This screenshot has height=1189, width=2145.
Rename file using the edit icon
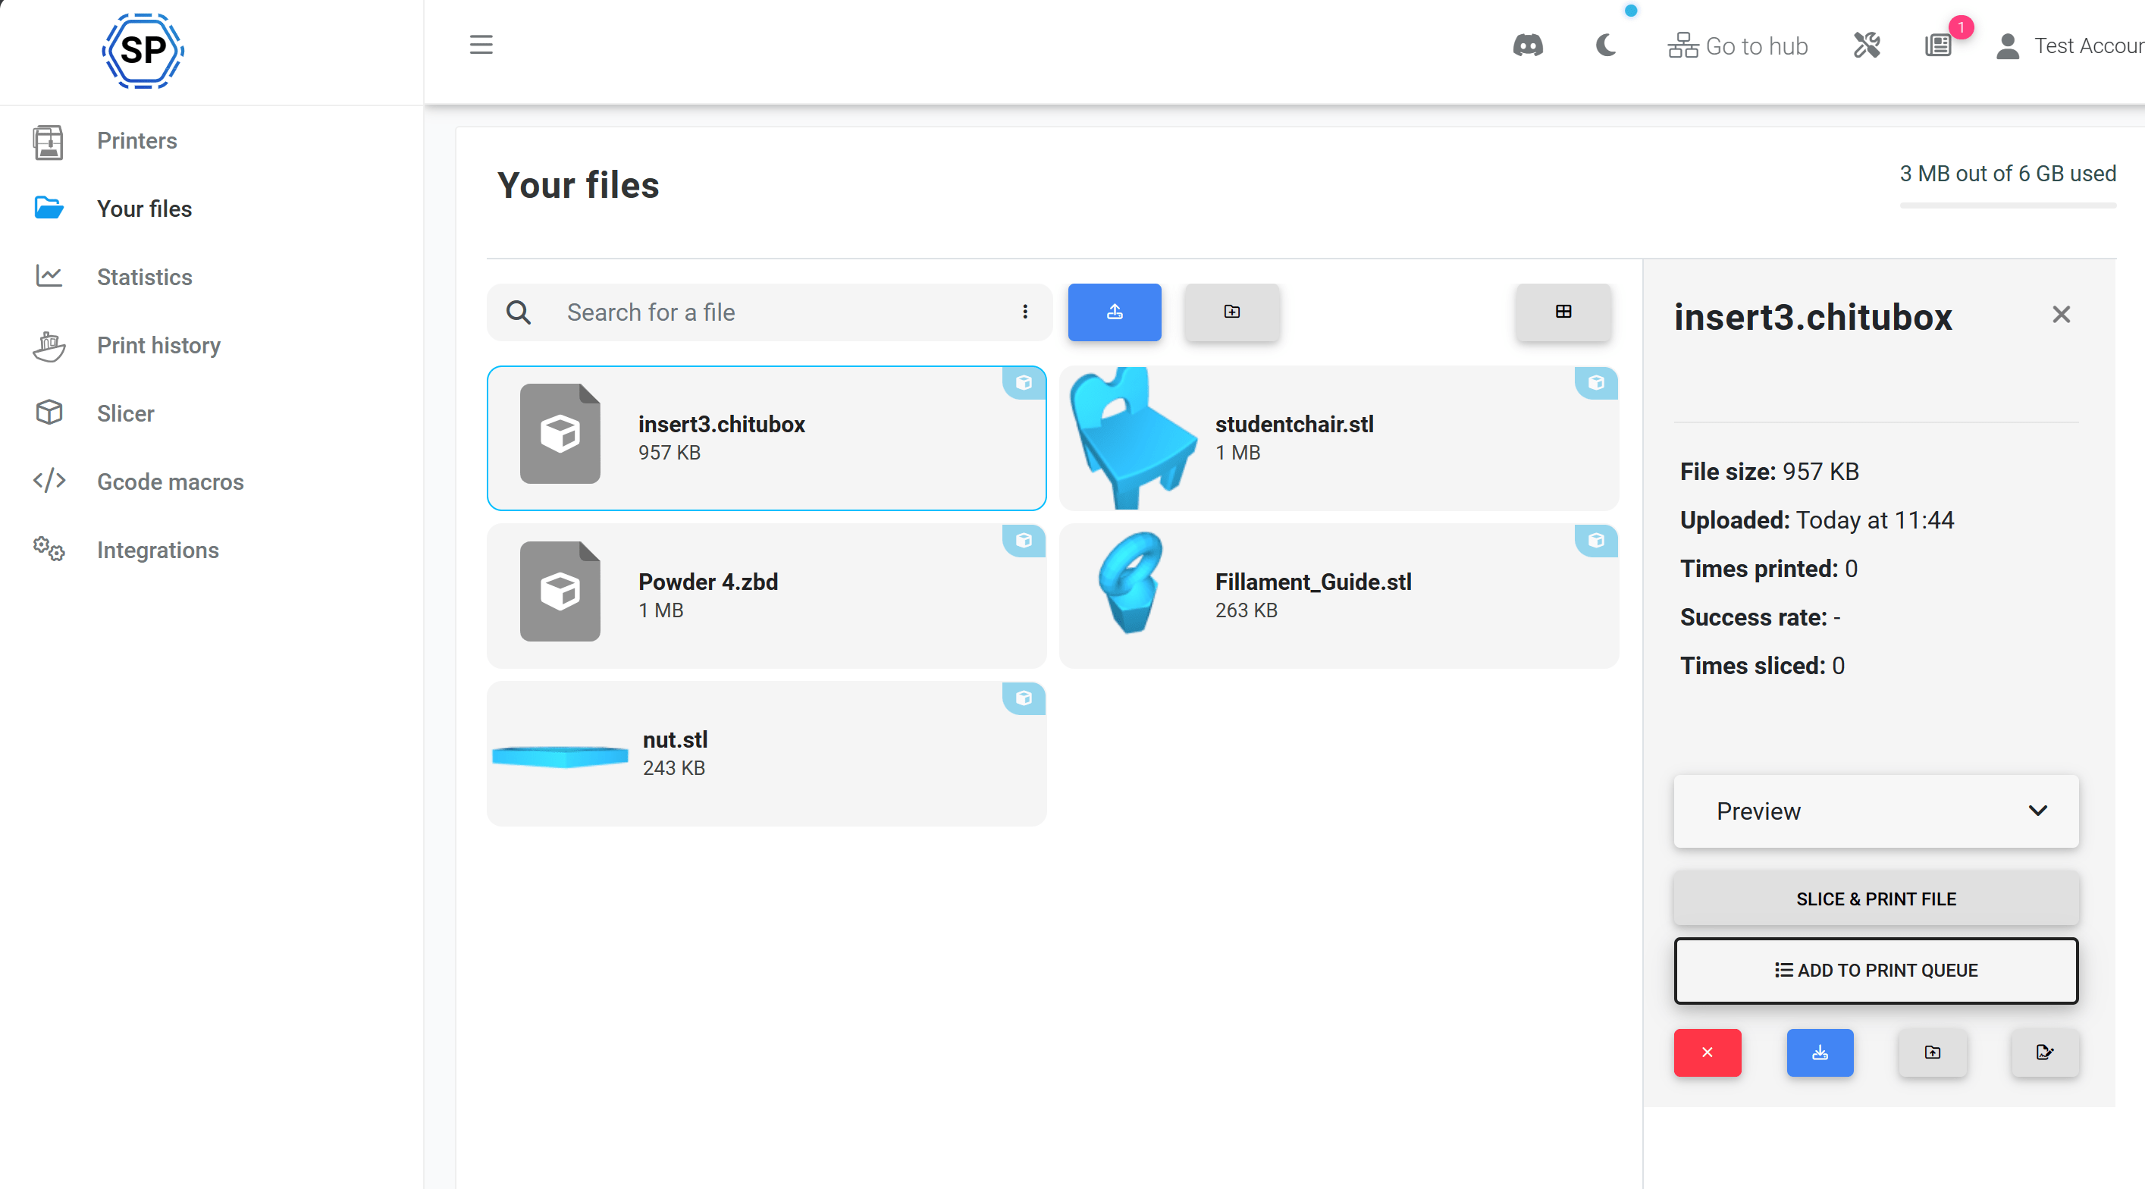point(2044,1053)
